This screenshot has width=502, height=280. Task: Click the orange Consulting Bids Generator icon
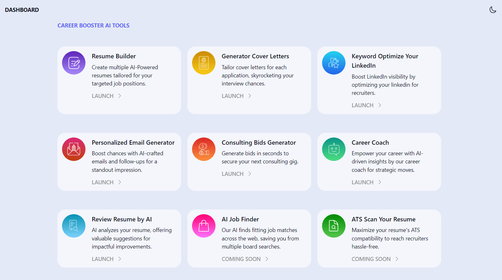click(204, 149)
